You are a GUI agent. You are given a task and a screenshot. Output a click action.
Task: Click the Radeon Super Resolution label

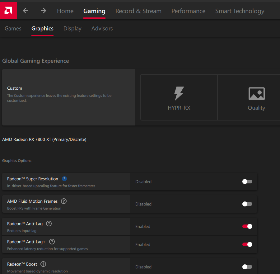coord(32,179)
